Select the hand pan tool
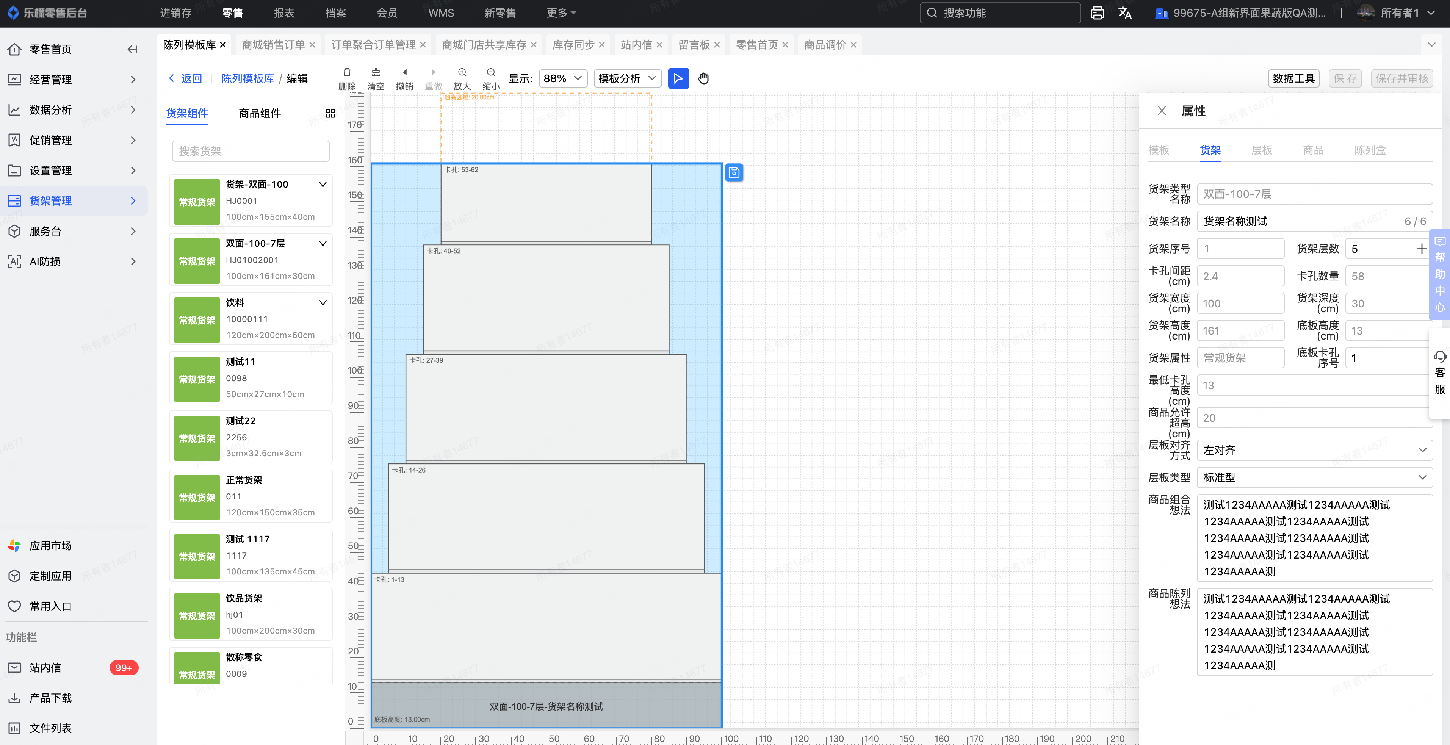 pos(703,78)
